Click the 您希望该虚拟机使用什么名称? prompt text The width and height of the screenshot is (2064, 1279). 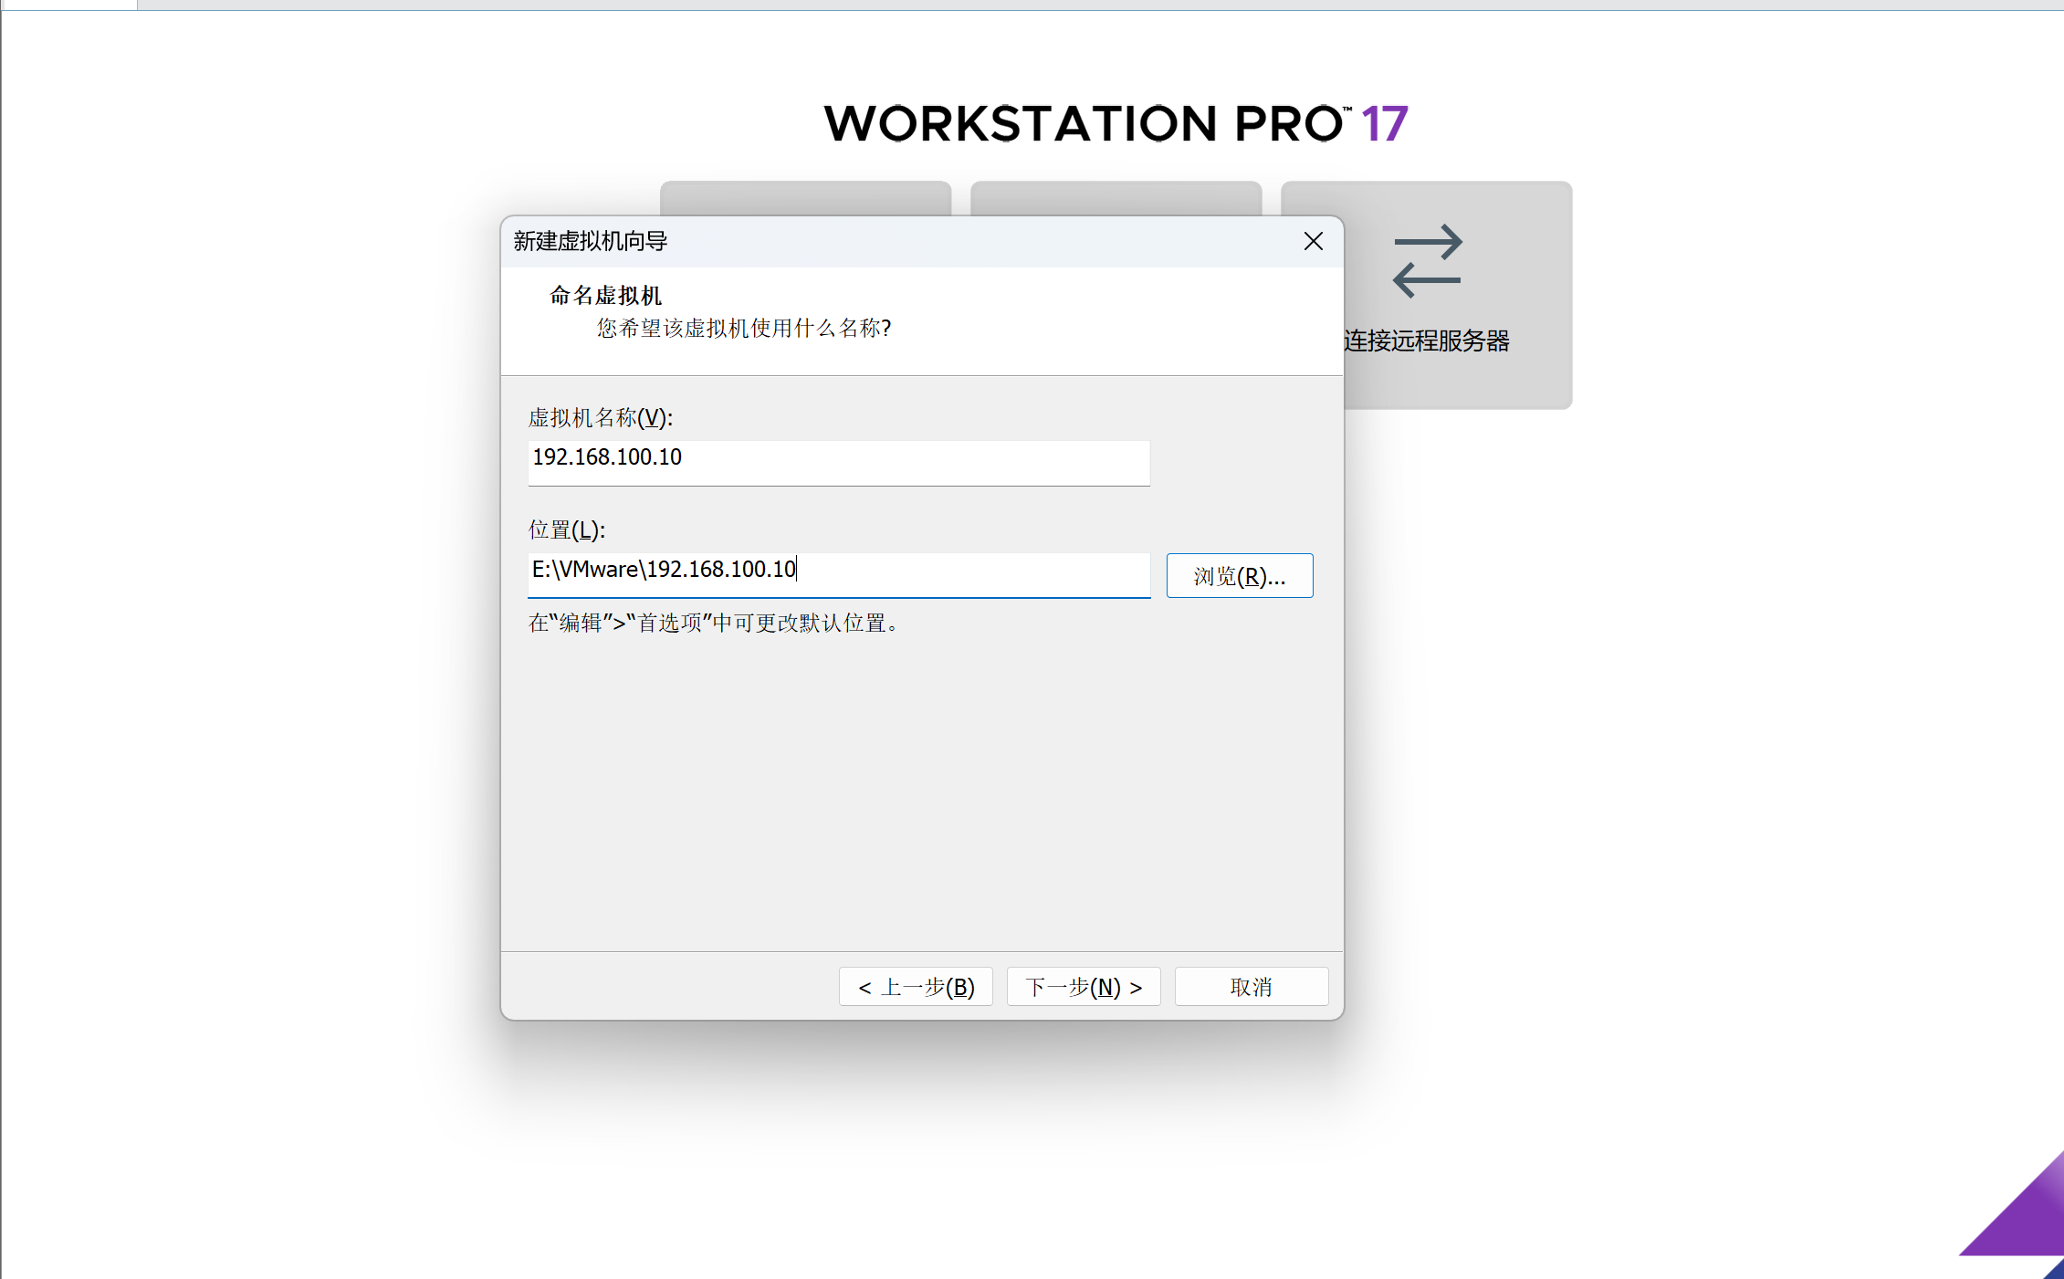point(744,328)
